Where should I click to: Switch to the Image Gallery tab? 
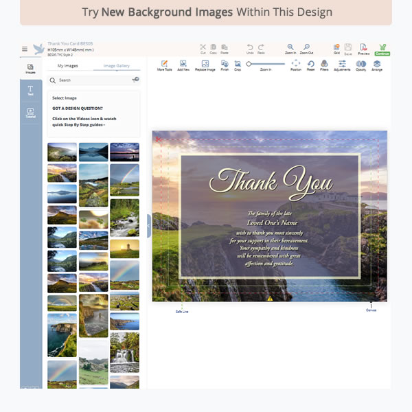point(117,66)
